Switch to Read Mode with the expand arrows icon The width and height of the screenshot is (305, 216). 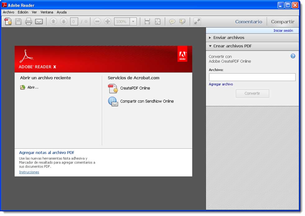(197, 22)
